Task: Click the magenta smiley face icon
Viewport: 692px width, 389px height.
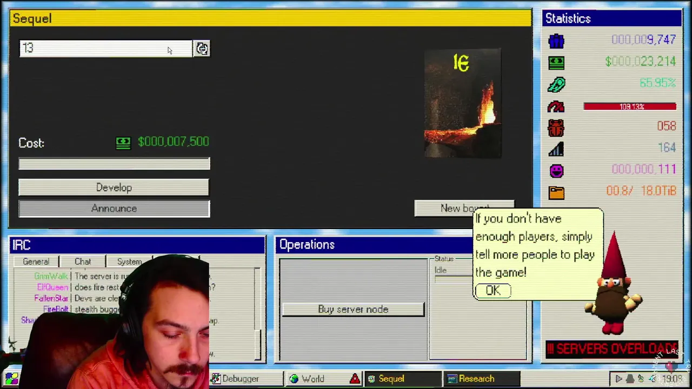Action: [556, 171]
